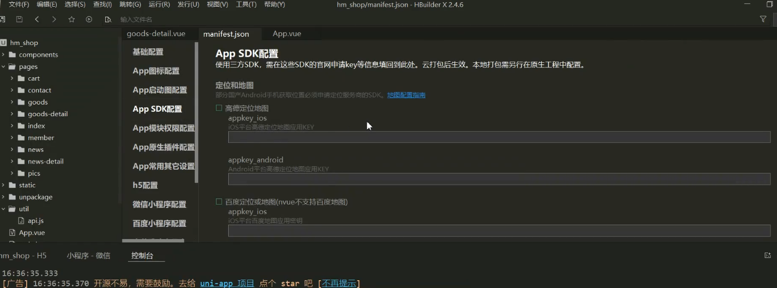Expand the goods-detail folder arrow
777x288 pixels.
[12, 114]
